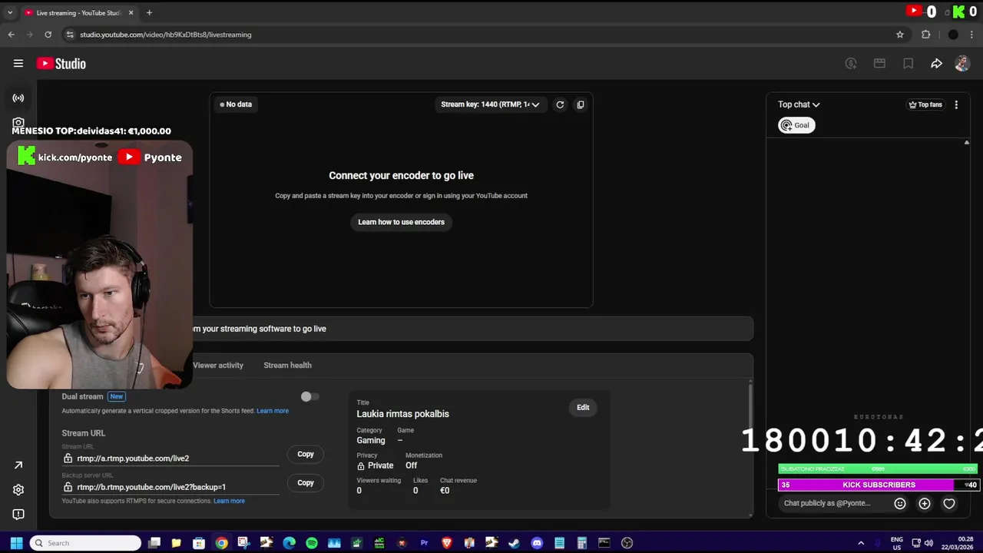This screenshot has height=553, width=983.
Task: Open Learn more link for Dual stream
Action: click(273, 411)
